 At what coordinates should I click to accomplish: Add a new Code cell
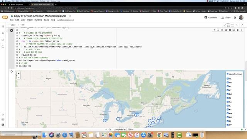point(12,25)
